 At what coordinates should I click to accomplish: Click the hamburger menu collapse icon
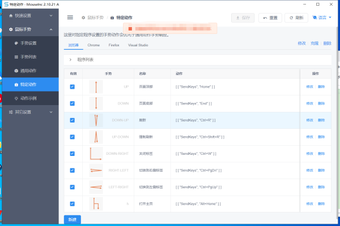pyautogui.click(x=70, y=18)
